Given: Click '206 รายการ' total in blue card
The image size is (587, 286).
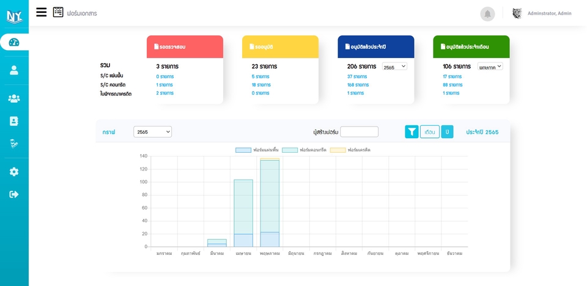Looking at the screenshot, I should point(361,67).
